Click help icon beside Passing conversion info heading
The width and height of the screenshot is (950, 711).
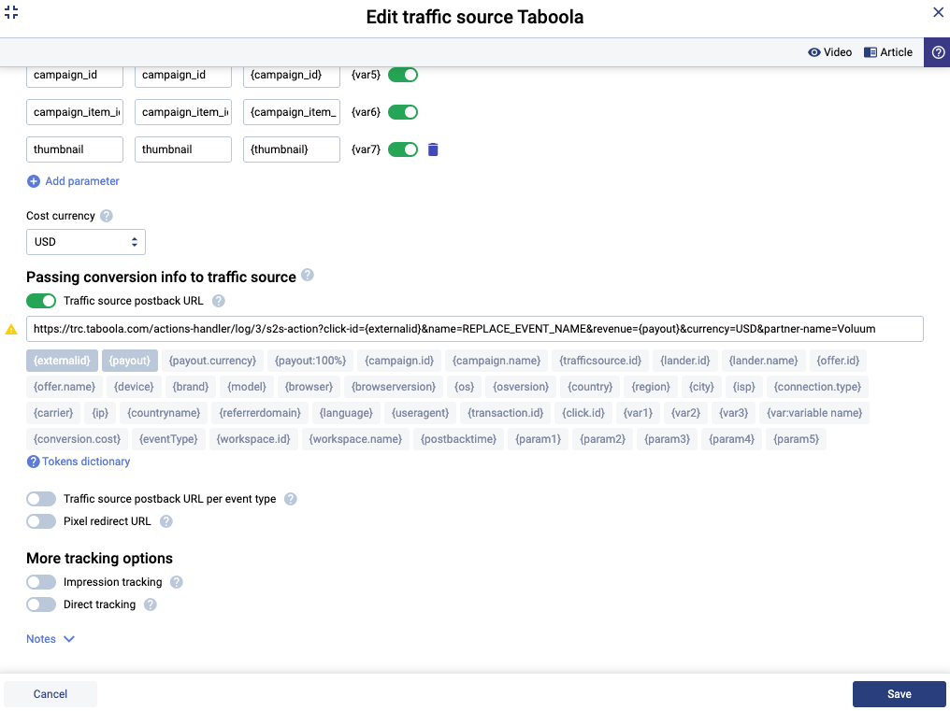308,275
